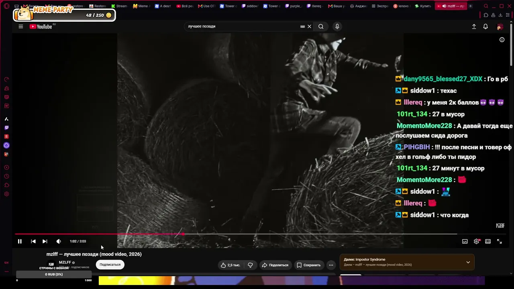514x289 pixels.
Task: Open the sidebar three-dot setup menu
Action: 6,271
